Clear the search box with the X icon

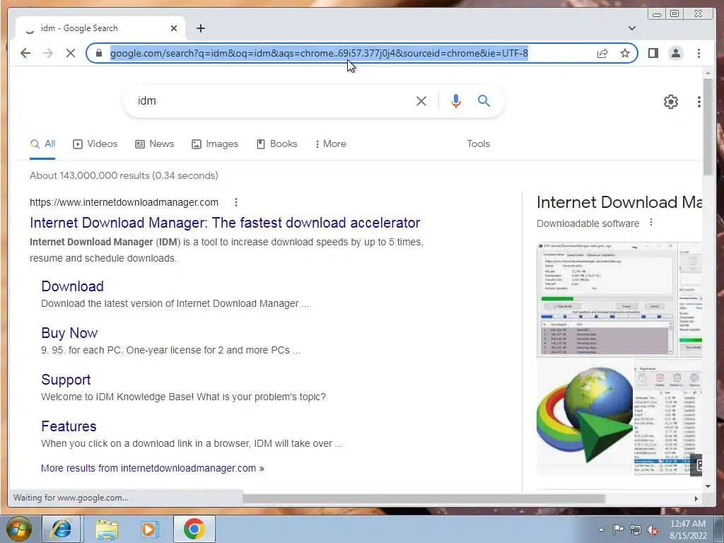click(421, 101)
